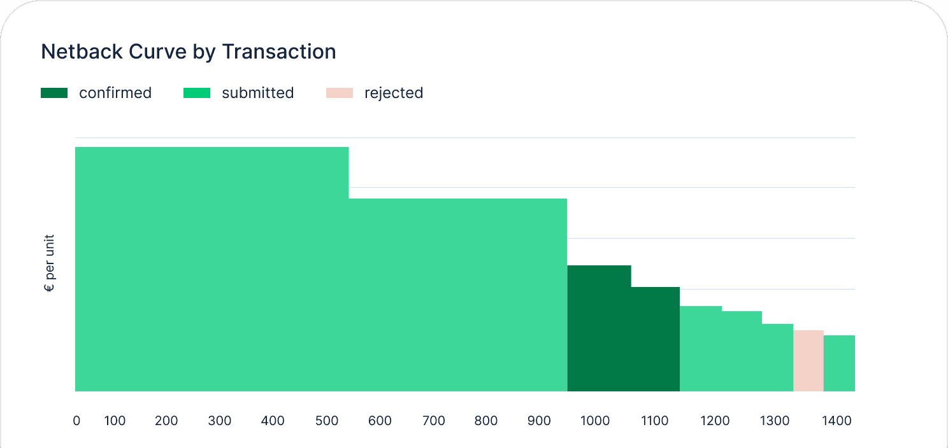Select the tallest submitted bar on the left
This screenshot has width=948, height=448.
pos(212,269)
